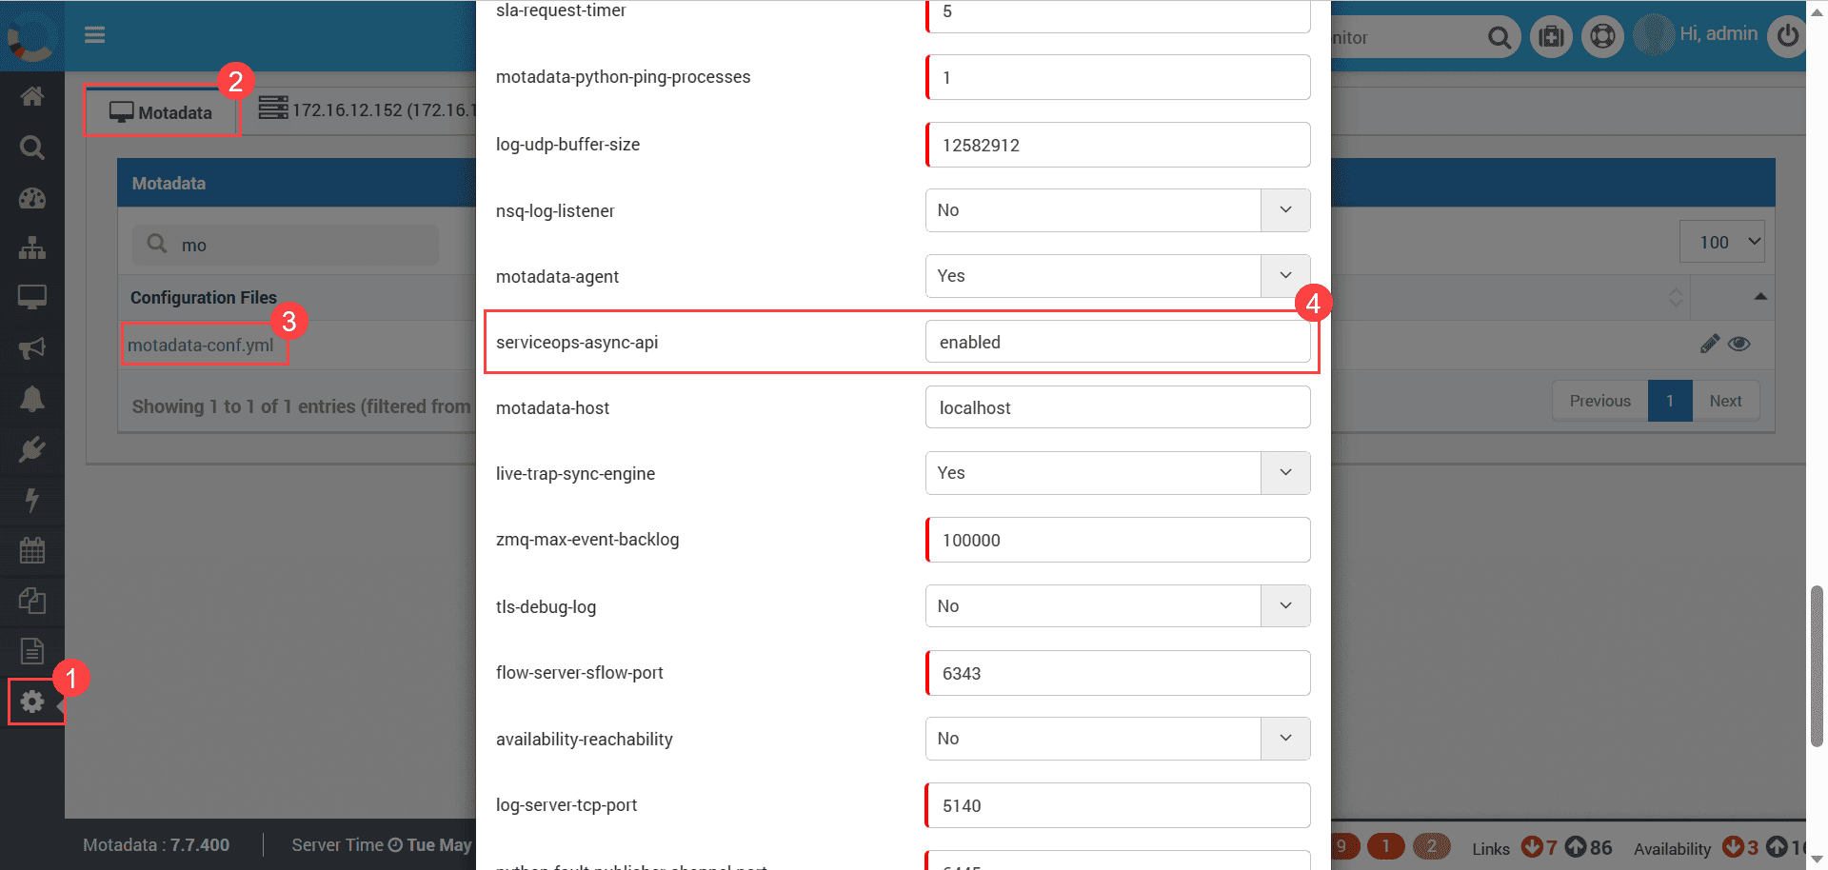Open the bell Alerts icon
This screenshot has width=1828, height=870.
tap(32, 399)
